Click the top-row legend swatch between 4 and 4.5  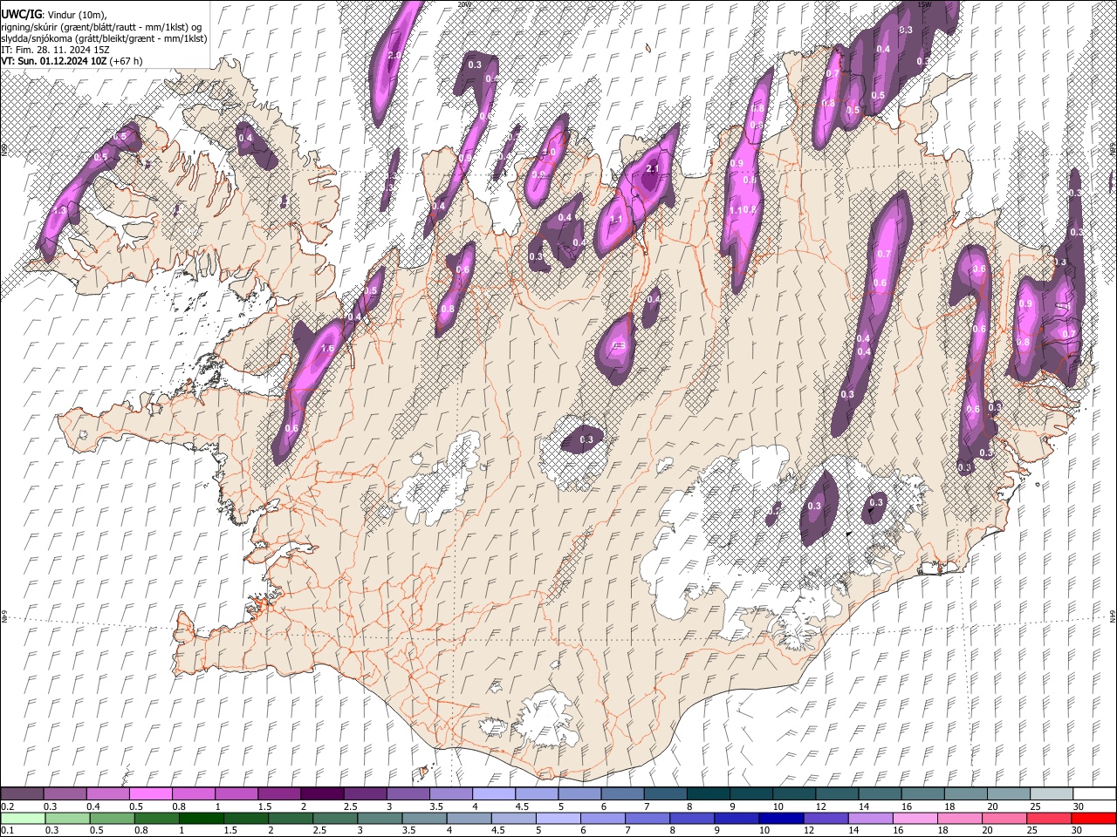pyautogui.click(x=494, y=793)
